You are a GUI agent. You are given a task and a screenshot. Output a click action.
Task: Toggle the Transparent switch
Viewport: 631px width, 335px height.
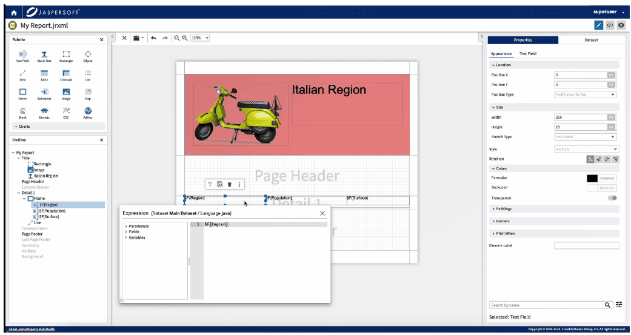[x=612, y=198]
